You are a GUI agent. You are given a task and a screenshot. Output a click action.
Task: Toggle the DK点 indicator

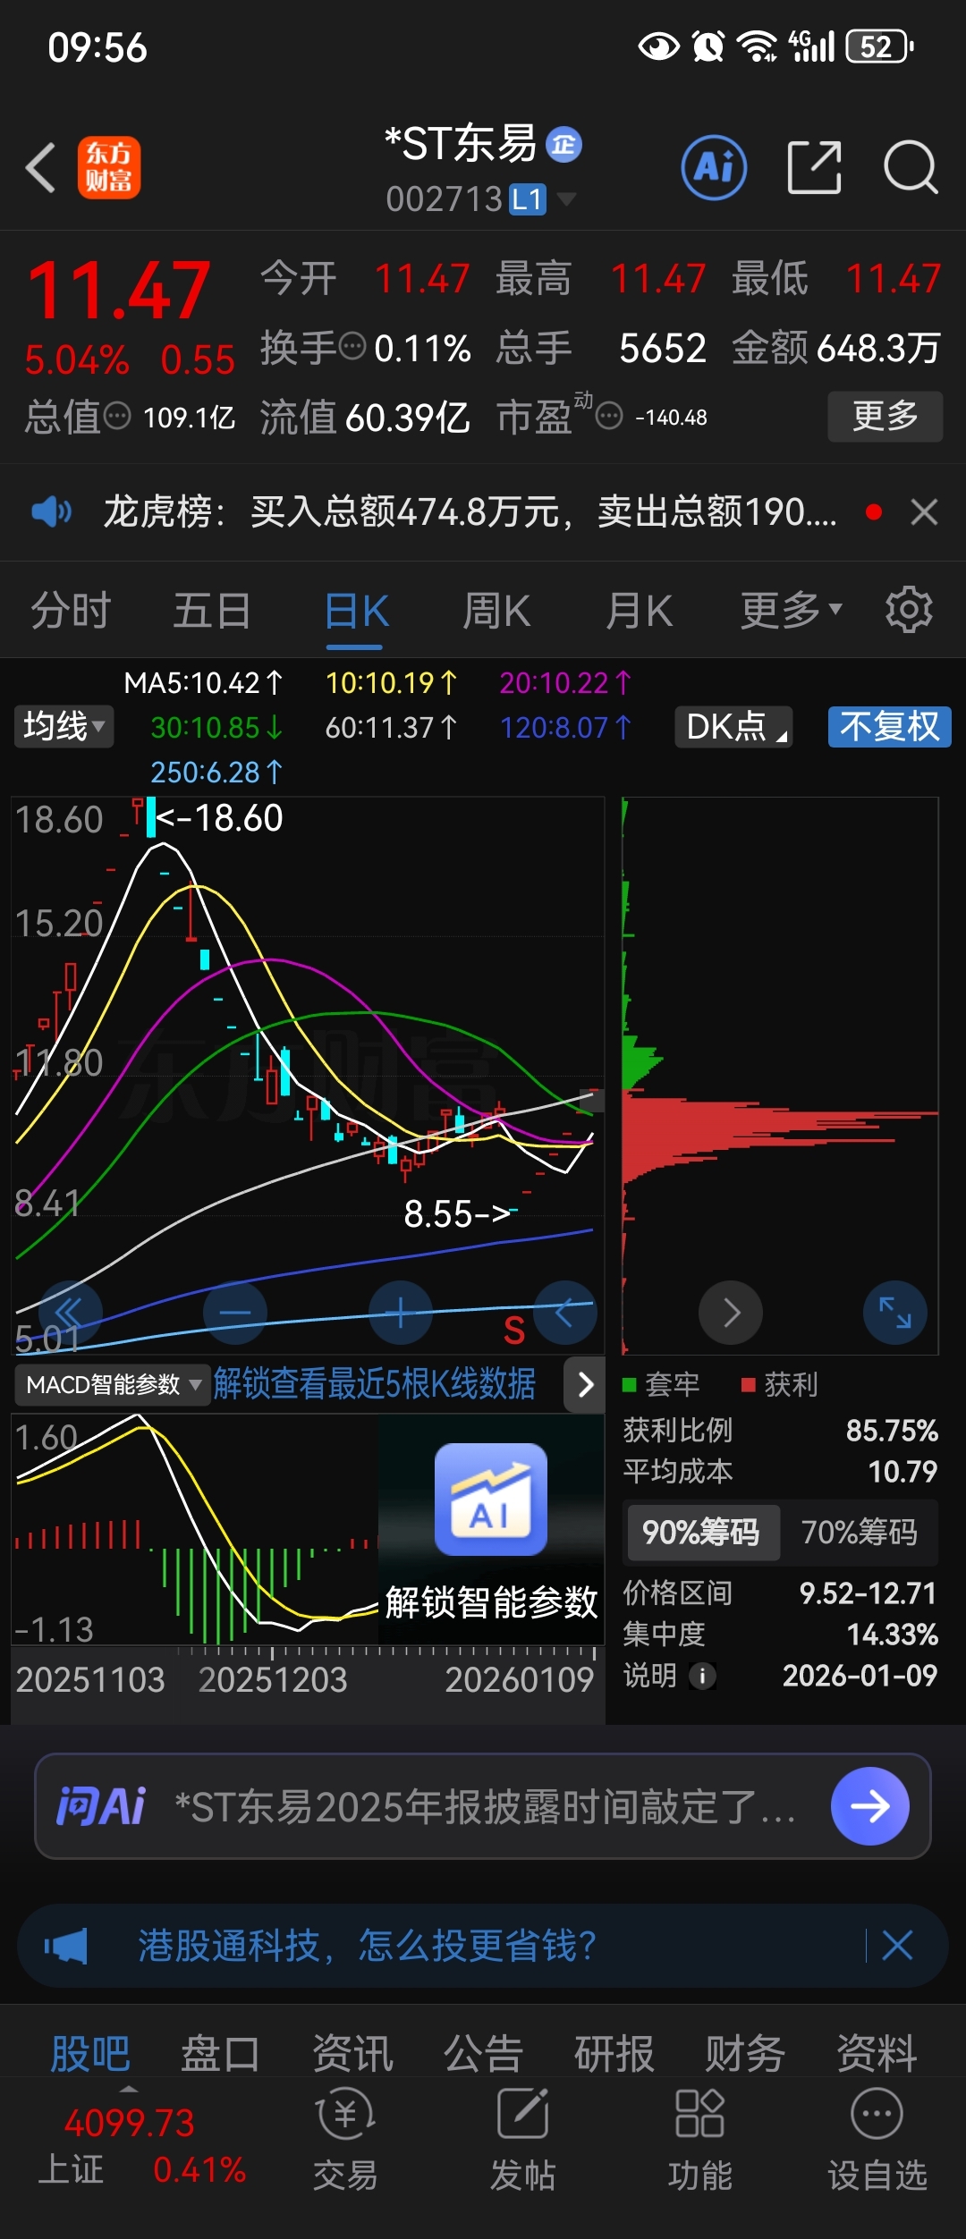pyautogui.click(x=733, y=726)
